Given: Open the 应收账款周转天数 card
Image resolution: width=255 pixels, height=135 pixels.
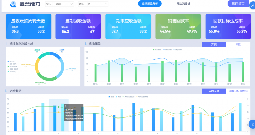Looking at the screenshot, I should (x=29, y=26).
